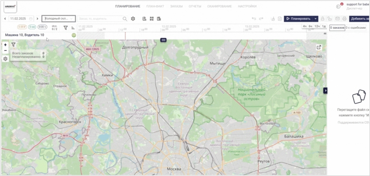The image size is (370, 176).
Task: Click the undo arrow
Action: 254,18
